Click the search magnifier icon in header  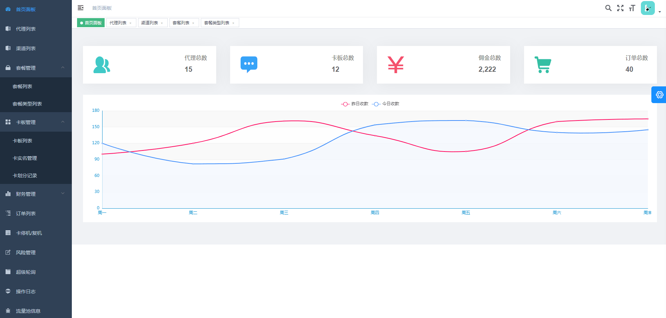click(608, 8)
